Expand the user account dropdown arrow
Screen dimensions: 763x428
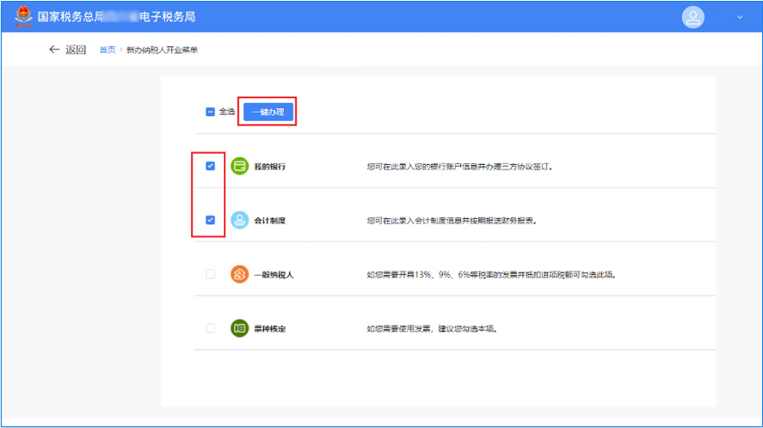pyautogui.click(x=739, y=17)
